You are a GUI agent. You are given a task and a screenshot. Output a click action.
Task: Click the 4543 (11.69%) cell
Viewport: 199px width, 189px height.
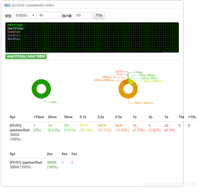[x=122, y=128]
